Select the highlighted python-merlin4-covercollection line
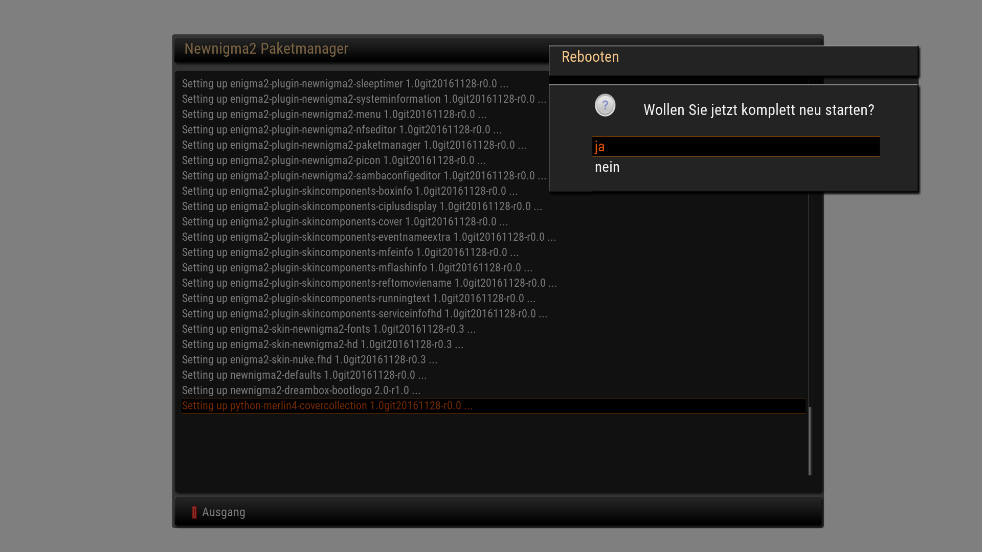The width and height of the screenshot is (982, 552). pyautogui.click(x=327, y=406)
